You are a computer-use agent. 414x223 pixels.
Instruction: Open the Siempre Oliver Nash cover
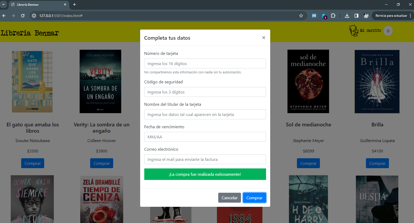(32, 199)
